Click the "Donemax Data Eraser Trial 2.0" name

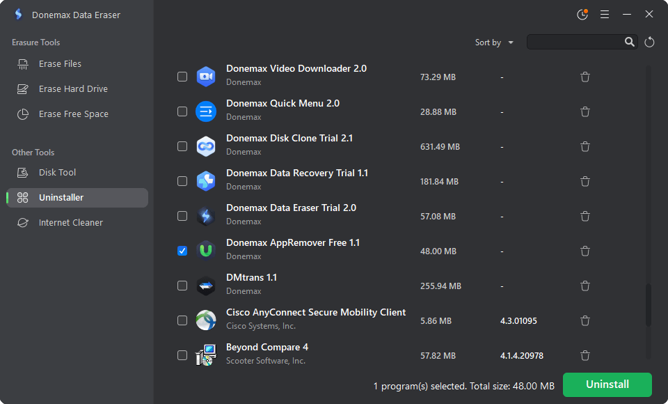291,208
